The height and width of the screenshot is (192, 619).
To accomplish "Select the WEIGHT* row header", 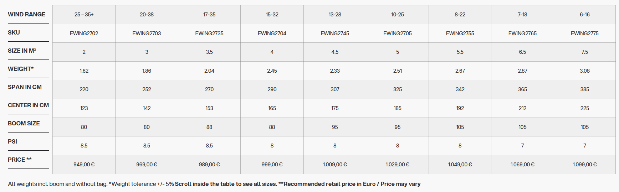I will (21, 69).
